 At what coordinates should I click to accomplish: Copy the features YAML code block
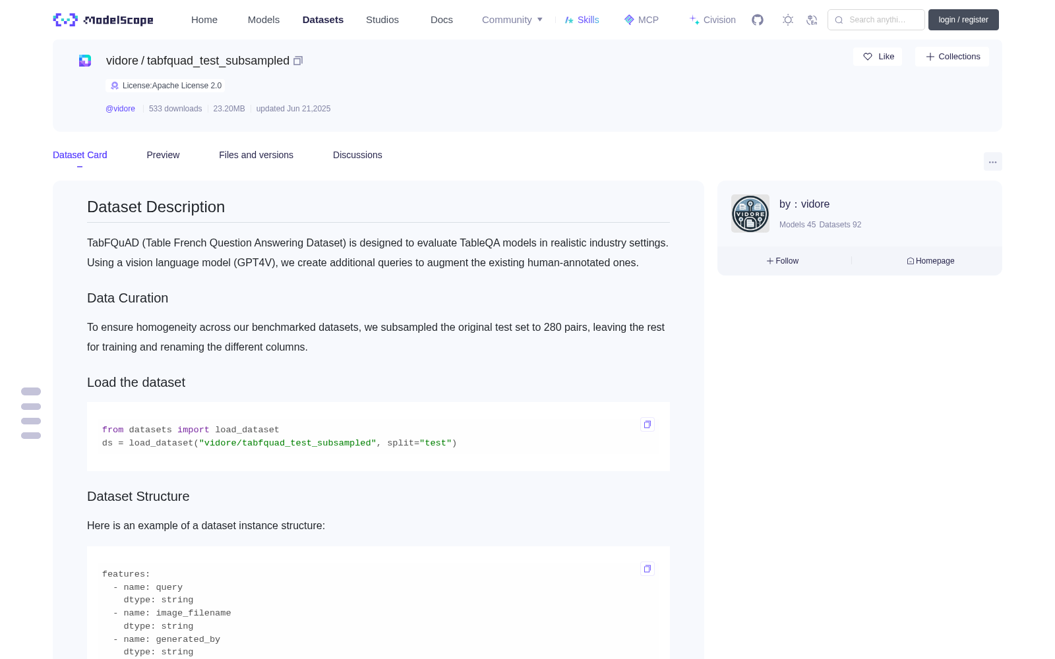(x=648, y=569)
